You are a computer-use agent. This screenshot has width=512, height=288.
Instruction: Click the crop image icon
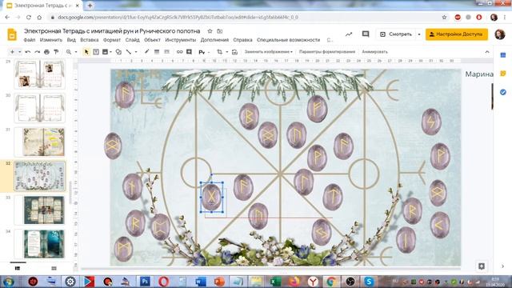coord(220,52)
